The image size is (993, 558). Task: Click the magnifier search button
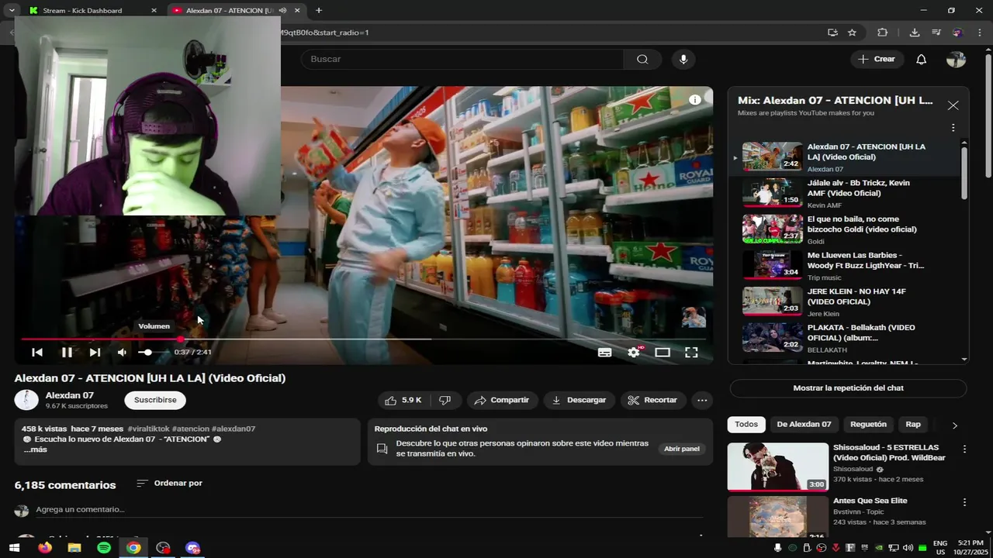(642, 59)
